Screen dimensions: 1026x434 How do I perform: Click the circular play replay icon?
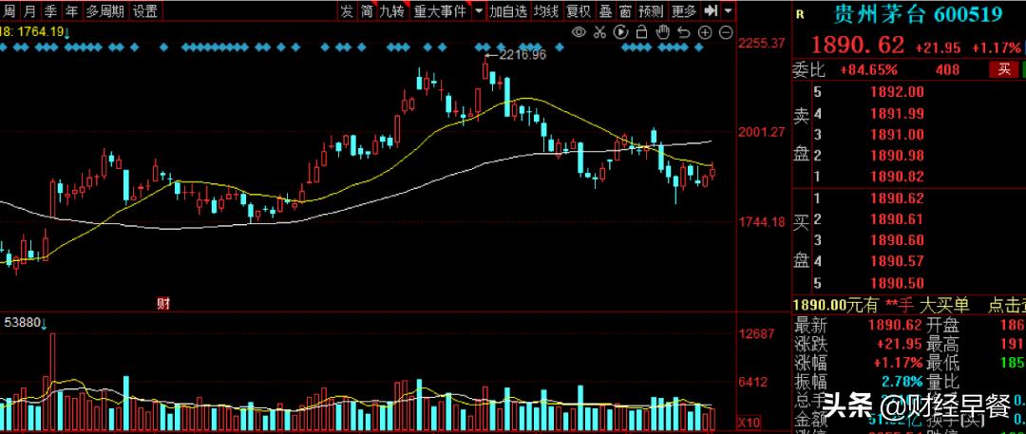[x=620, y=32]
